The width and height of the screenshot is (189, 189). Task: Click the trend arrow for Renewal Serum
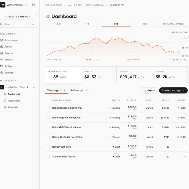click(x=178, y=108)
